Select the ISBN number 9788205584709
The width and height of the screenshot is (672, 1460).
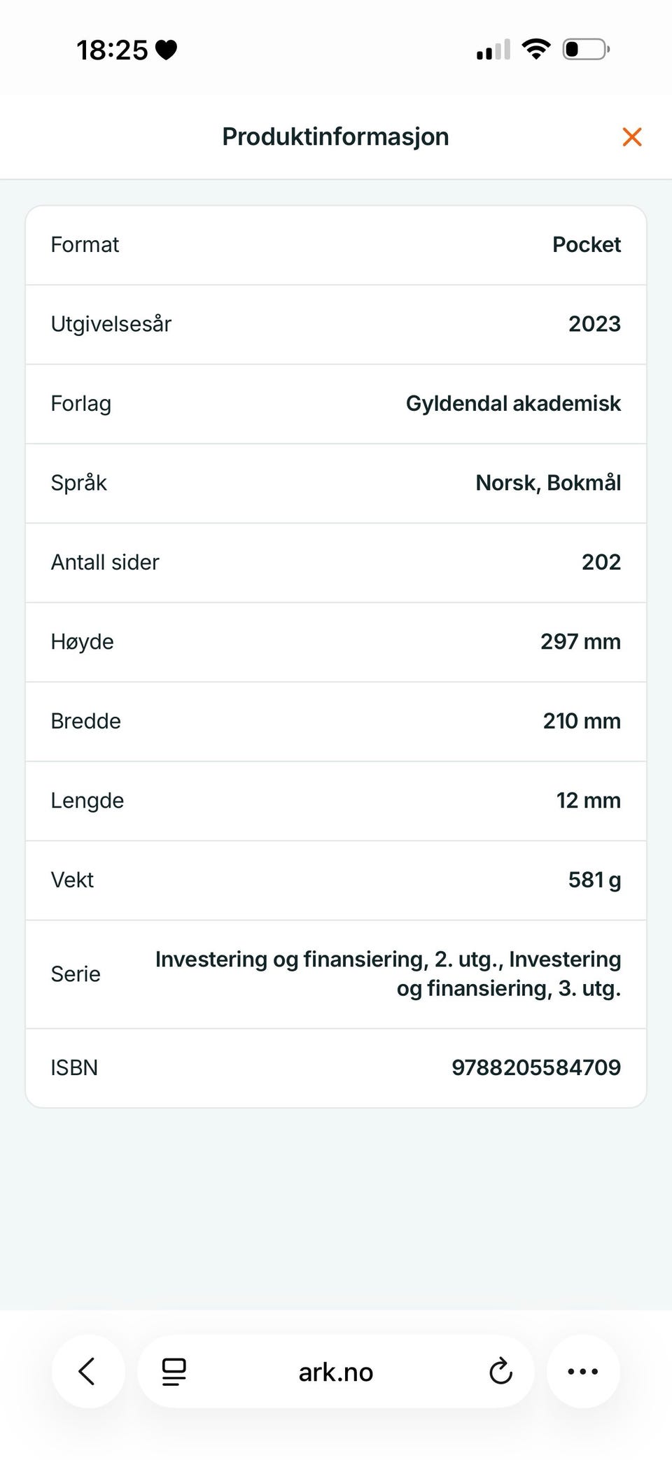tap(536, 1067)
